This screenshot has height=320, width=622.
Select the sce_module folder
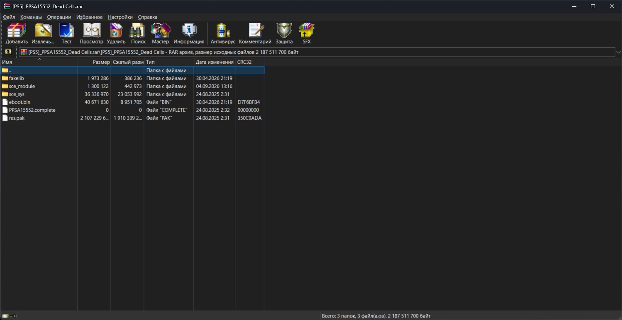(x=22, y=86)
